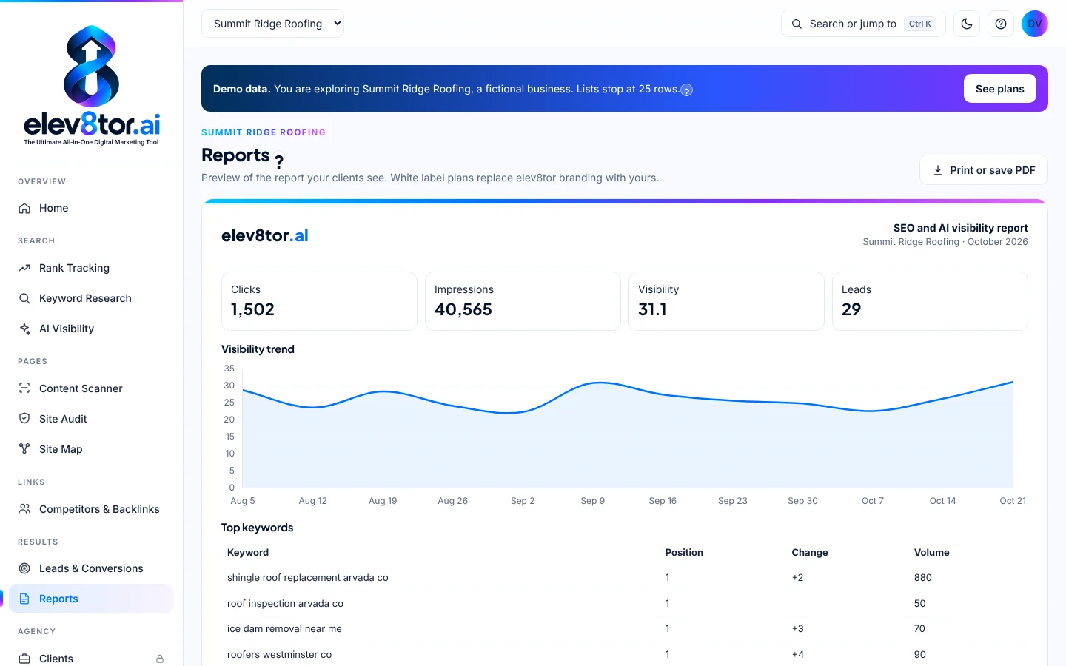Click the Content Scanner icon

pos(24,388)
